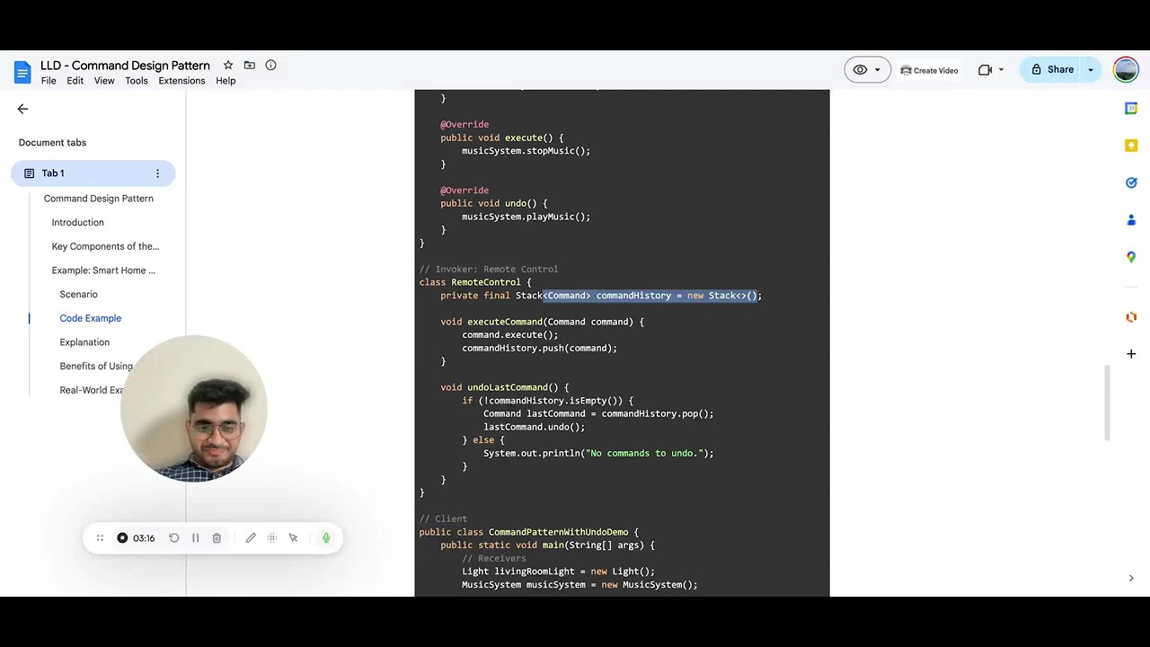
Task: Click the document title LLD - Command Design Pattern
Action: pyautogui.click(x=125, y=66)
